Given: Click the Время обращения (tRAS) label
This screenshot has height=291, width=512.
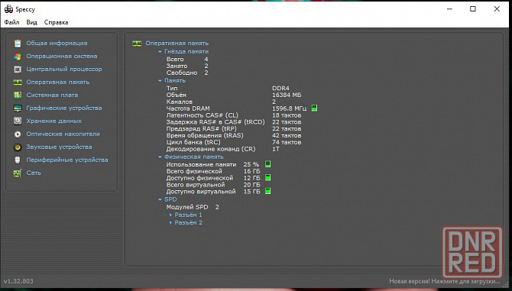Looking at the screenshot, I should (205, 135).
